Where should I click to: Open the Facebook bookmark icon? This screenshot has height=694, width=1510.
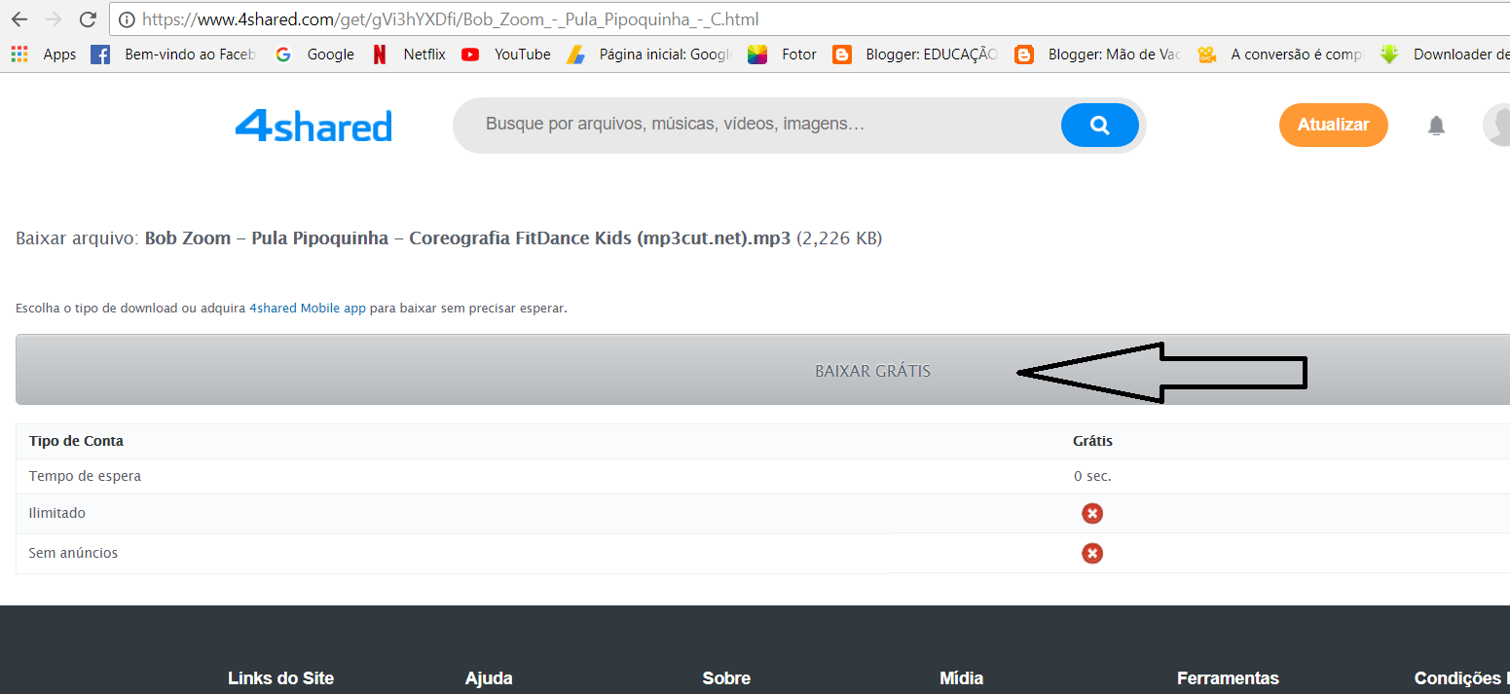pos(99,55)
